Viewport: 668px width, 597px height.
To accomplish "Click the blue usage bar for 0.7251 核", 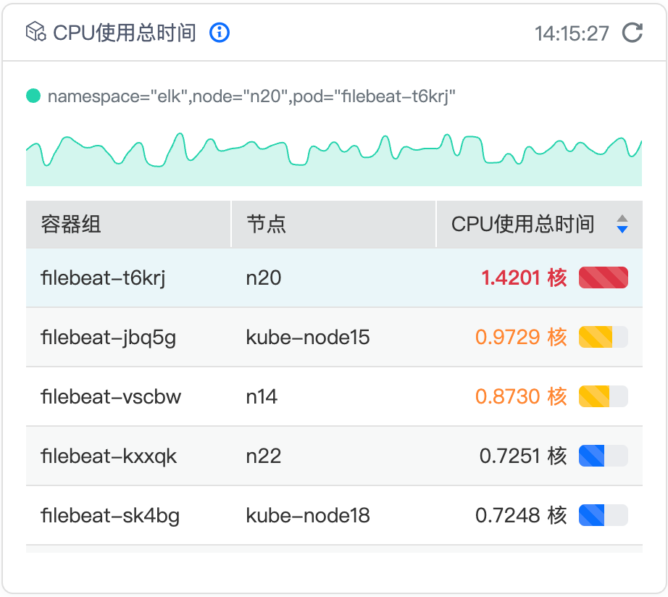I will tap(603, 456).
